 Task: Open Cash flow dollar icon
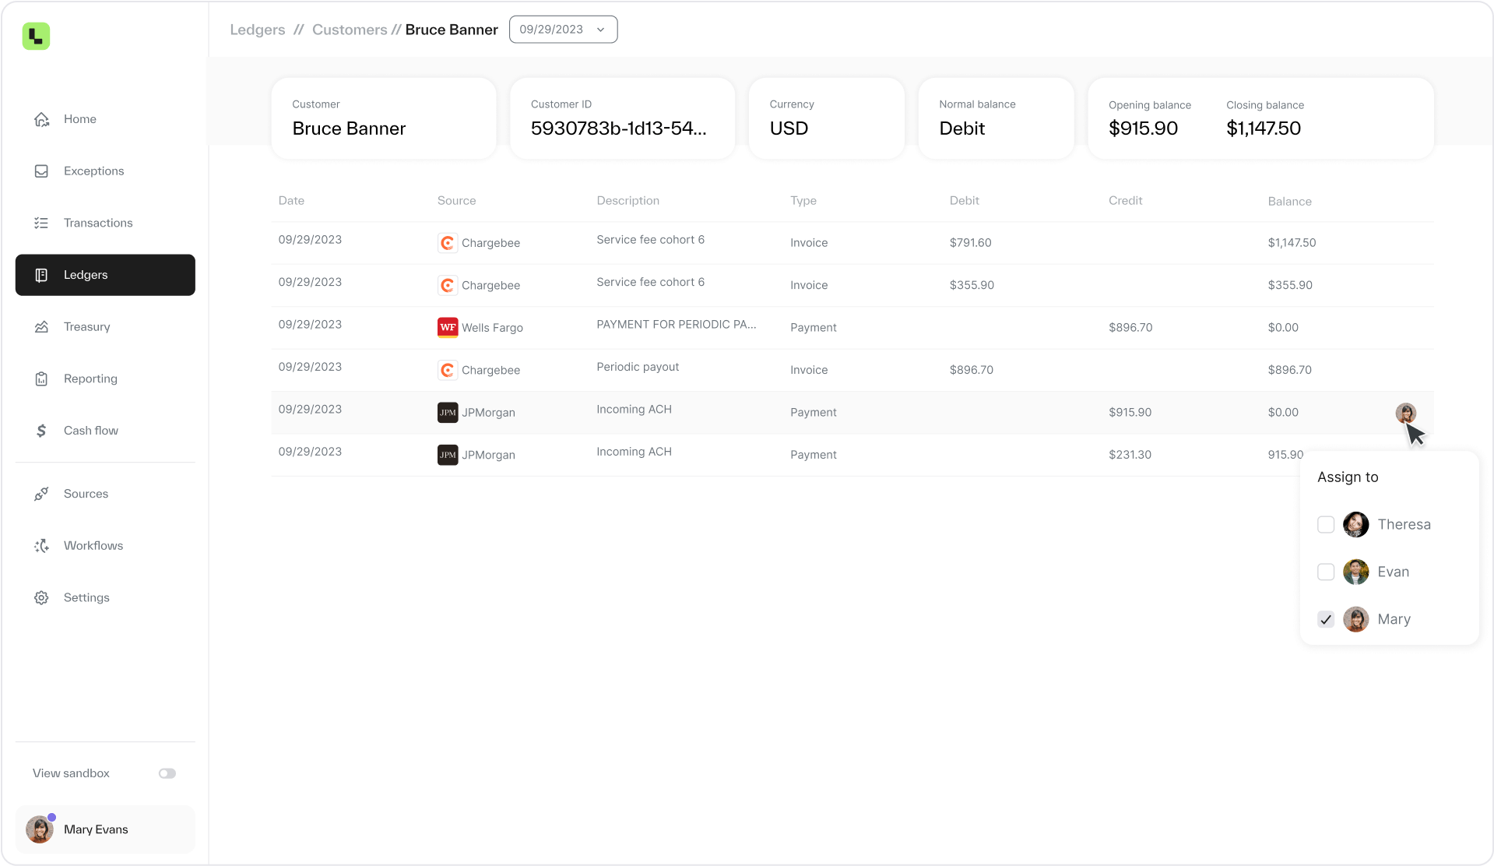tap(41, 431)
